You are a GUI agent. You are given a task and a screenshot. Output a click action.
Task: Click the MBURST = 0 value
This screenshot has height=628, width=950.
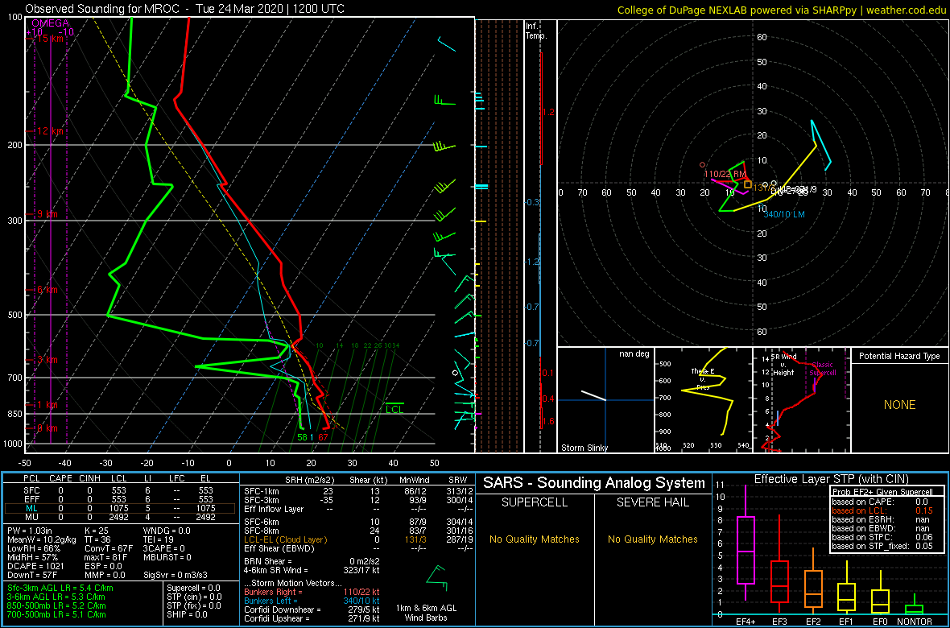tap(167, 558)
